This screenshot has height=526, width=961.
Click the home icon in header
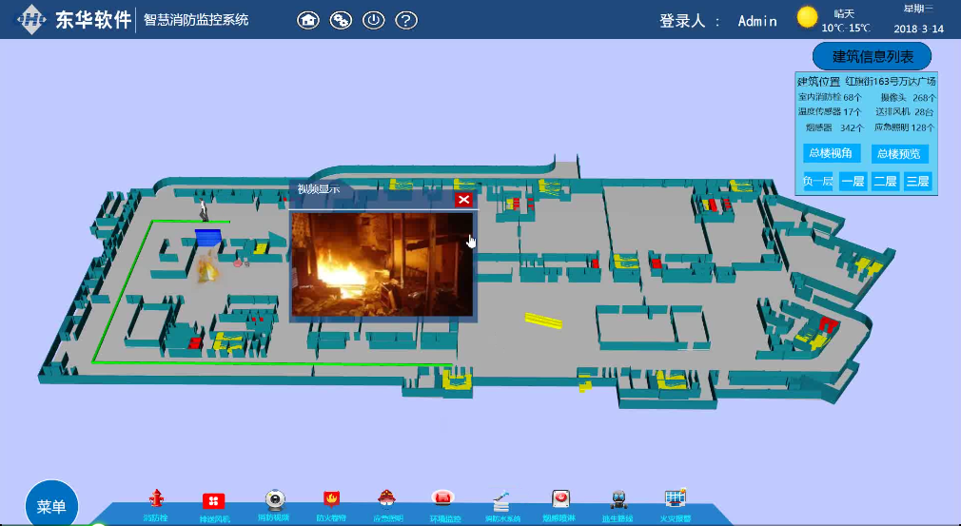308,20
